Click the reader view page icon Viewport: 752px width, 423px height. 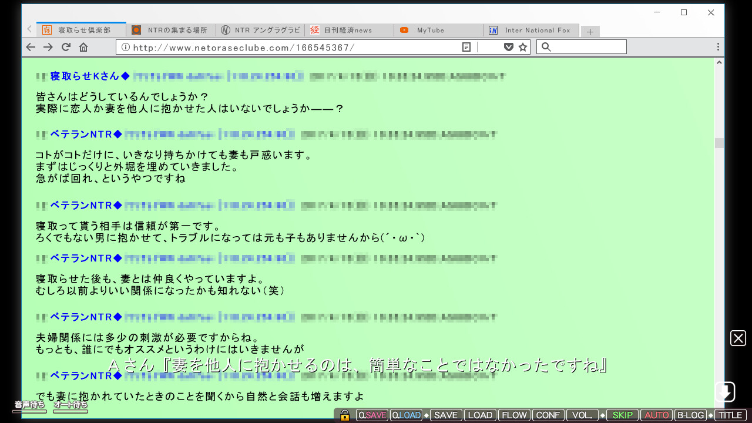click(466, 47)
